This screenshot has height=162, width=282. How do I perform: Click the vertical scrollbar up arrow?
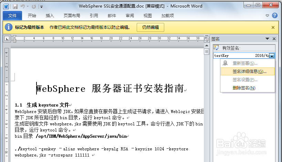tap(207, 46)
